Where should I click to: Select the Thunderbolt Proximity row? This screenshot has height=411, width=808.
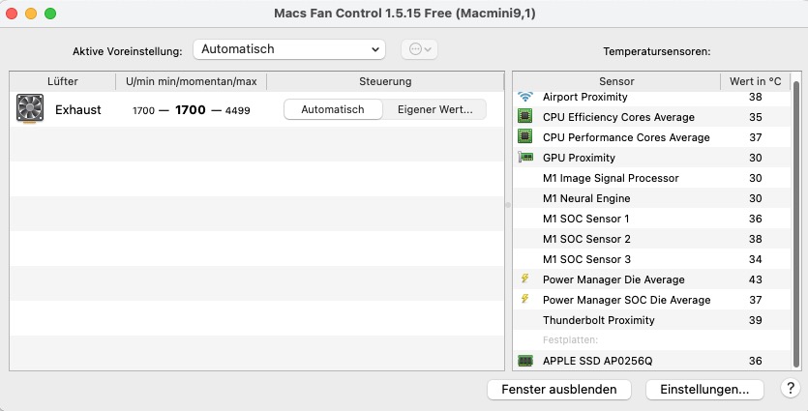tap(651, 320)
